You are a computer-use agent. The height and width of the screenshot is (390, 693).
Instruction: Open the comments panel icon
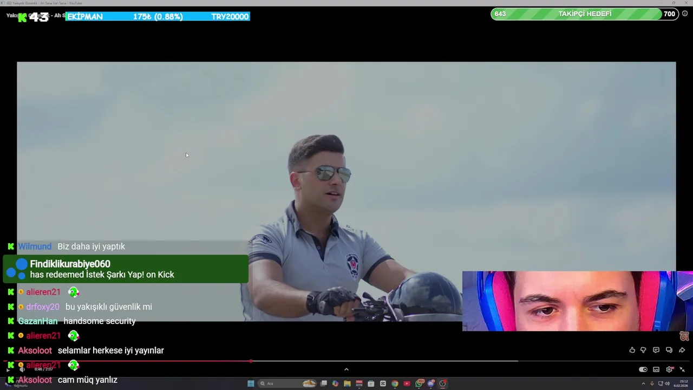[656, 350]
